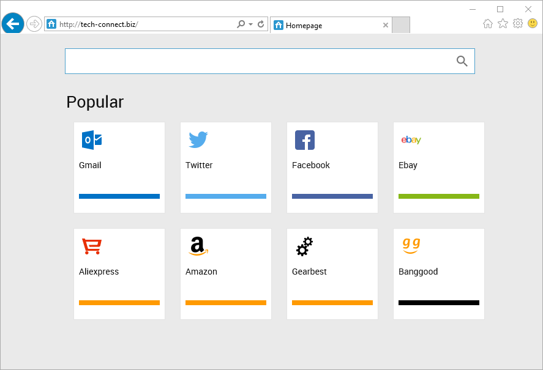Click the Twitter bird icon
Viewport: 543px width, 370px height.
[198, 140]
